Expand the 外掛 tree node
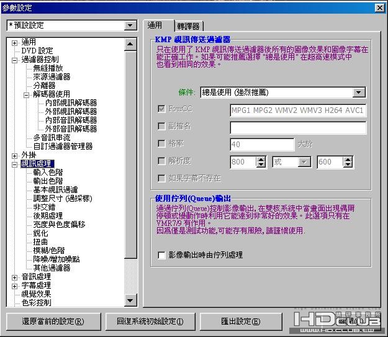 point(14,156)
